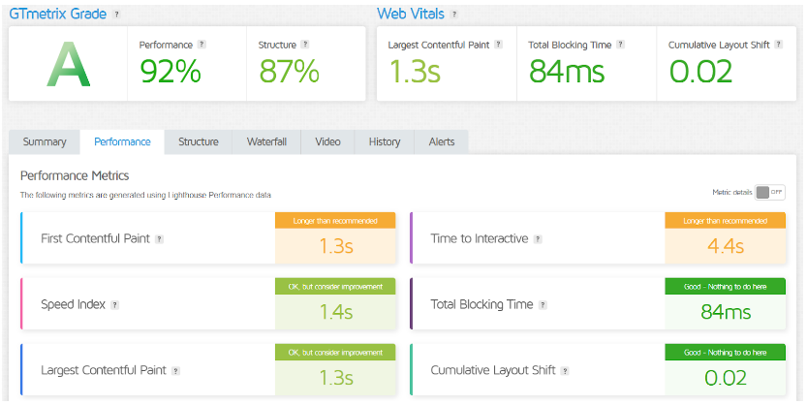This screenshot has height=405, width=807.
Task: Click help icon for Cumulative Layout Shift vital
Action: (779, 45)
